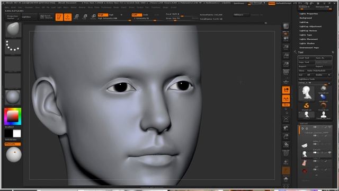Click the Move transform icon in the top shelf
This screenshot has height=191, width=339.
point(76,17)
